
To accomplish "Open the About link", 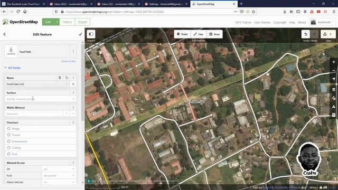I will pos(302,22).
